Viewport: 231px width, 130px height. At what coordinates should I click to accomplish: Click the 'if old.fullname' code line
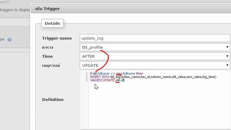click(x=116, y=73)
